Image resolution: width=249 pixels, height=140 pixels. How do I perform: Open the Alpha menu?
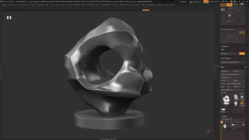[5, 5]
